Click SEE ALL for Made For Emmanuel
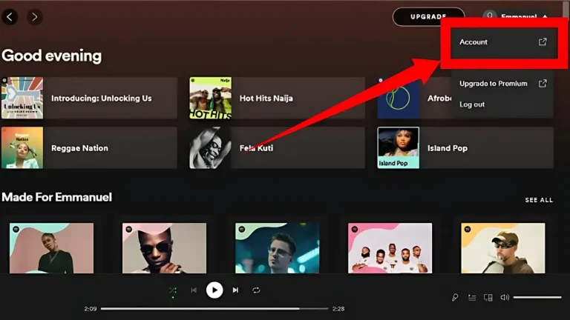 [539, 200]
